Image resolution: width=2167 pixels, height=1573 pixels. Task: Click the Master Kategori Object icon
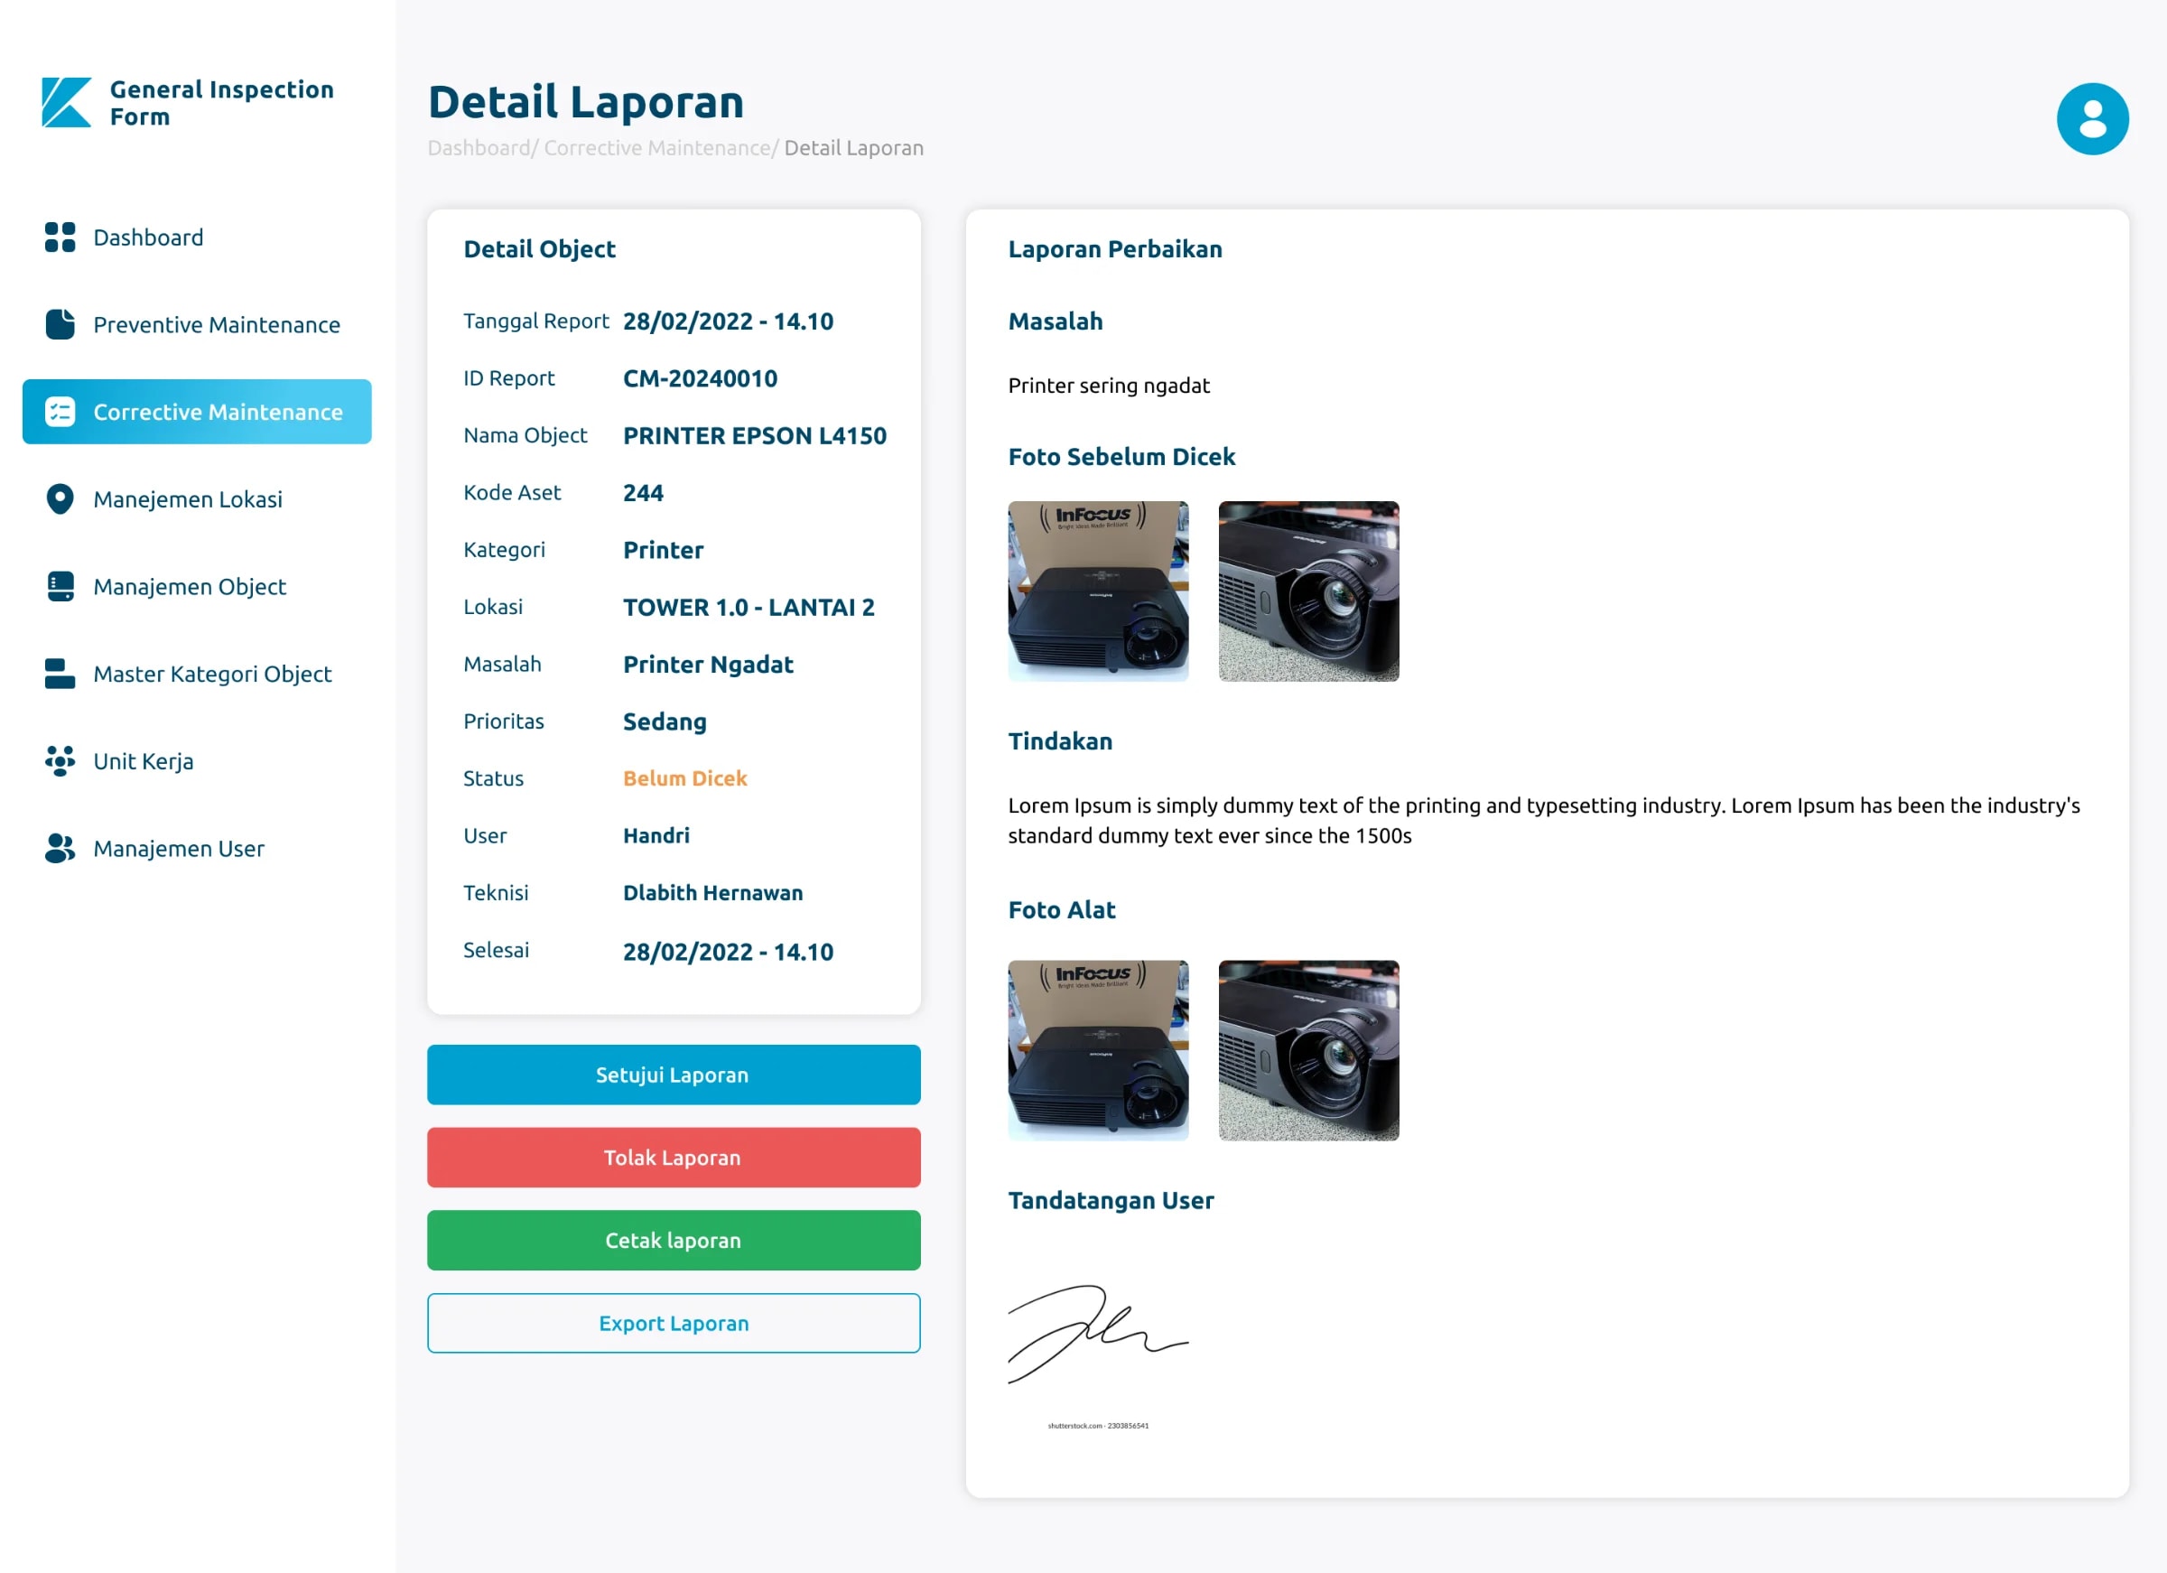(x=60, y=674)
